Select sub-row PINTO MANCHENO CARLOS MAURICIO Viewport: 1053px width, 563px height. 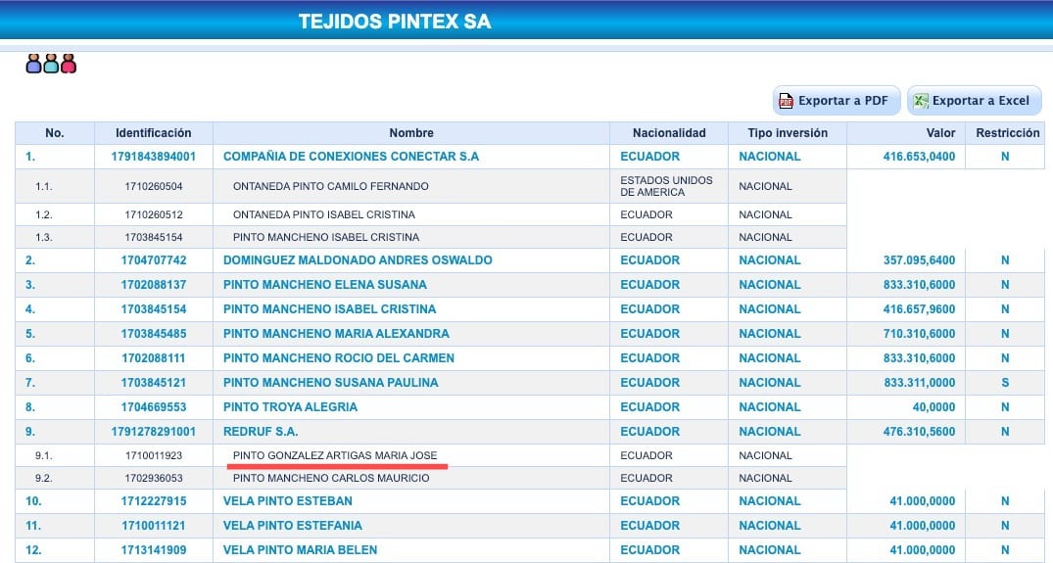tap(331, 479)
